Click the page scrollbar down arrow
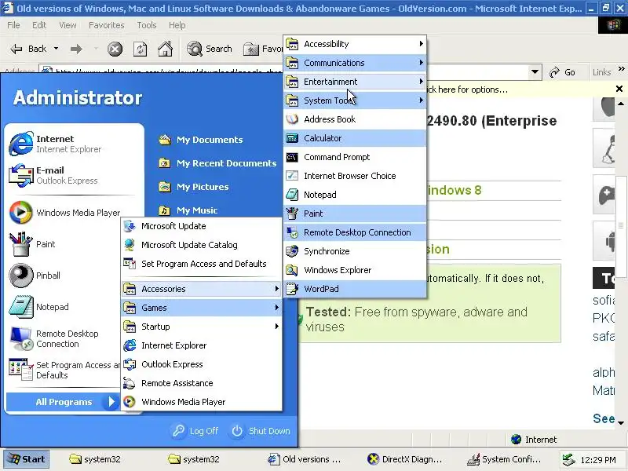The image size is (628, 471). (621, 422)
